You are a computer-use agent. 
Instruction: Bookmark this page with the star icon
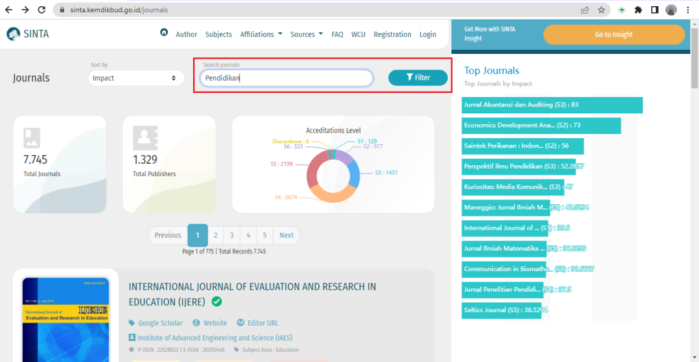point(601,10)
